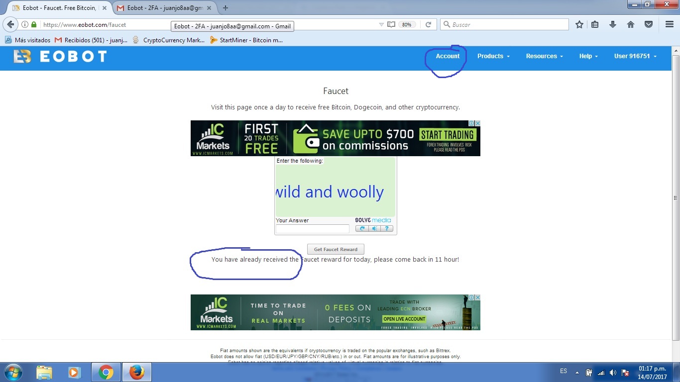Expand the Resources dropdown menu
Image resolution: width=680 pixels, height=382 pixels.
(544, 56)
